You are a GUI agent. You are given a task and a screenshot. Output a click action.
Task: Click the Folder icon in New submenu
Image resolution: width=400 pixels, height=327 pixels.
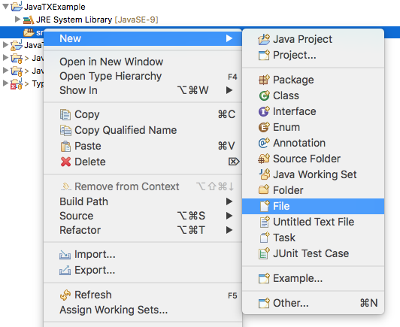[264, 190]
